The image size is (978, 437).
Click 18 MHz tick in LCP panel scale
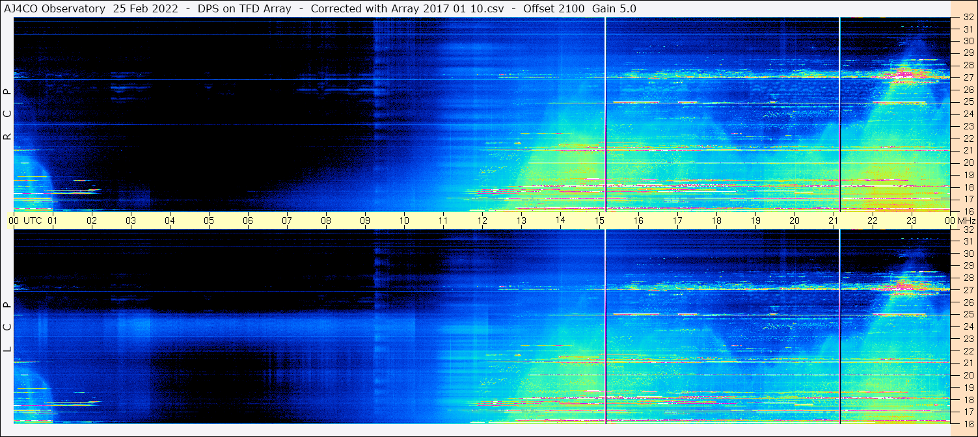[x=968, y=399]
